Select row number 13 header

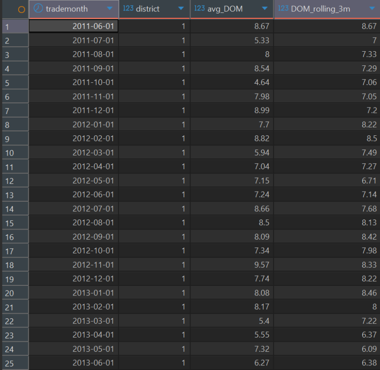coord(15,195)
